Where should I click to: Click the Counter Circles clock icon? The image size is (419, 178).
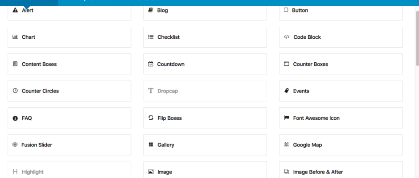(15, 91)
